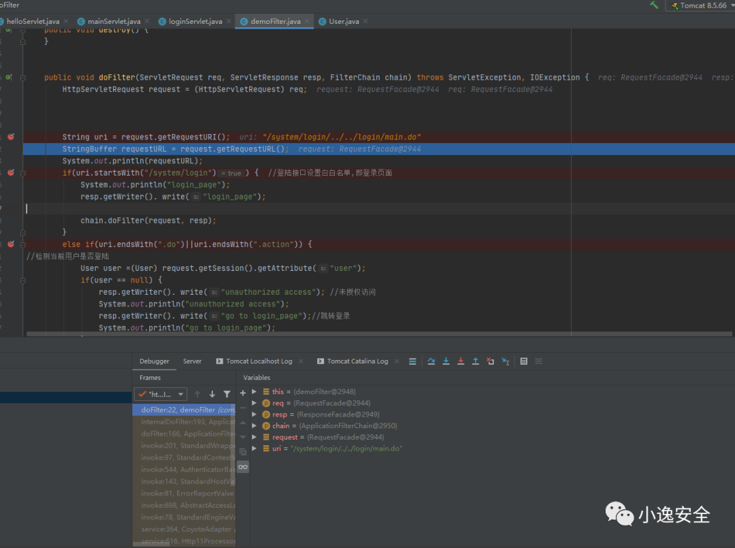Click the Step Out debugger icon

tap(475, 361)
